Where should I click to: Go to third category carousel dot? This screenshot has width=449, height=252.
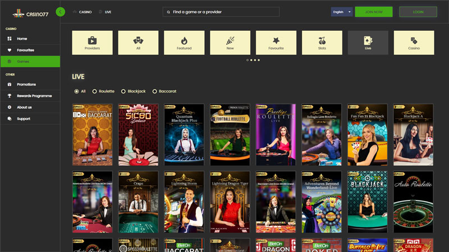point(255,60)
